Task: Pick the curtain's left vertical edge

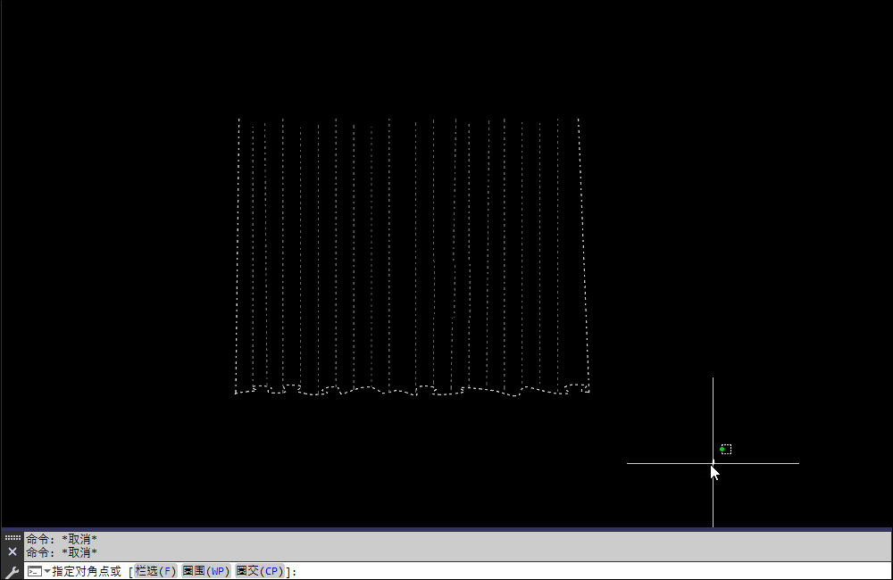Action: click(238, 259)
